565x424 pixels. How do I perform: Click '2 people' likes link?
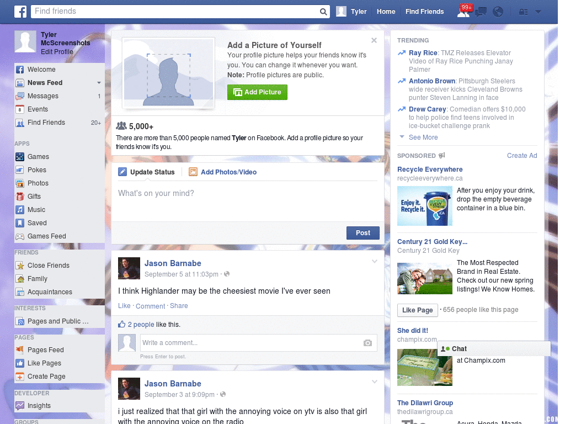(x=141, y=325)
